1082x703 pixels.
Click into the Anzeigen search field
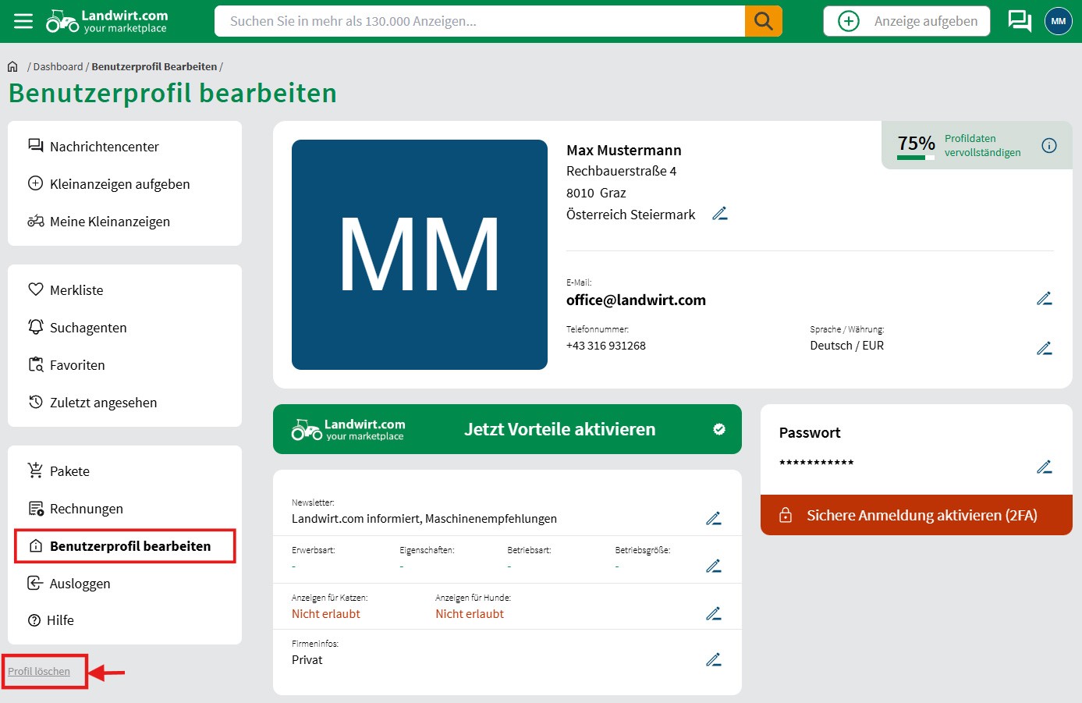point(479,21)
